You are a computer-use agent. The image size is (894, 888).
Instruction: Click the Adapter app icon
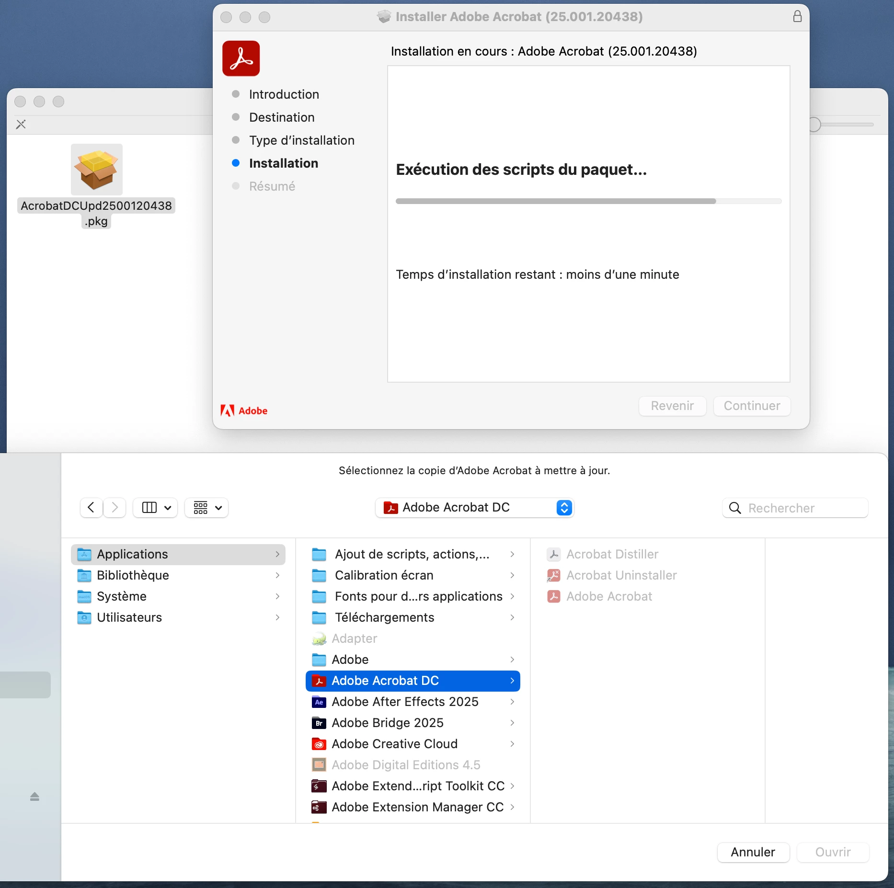tap(319, 638)
